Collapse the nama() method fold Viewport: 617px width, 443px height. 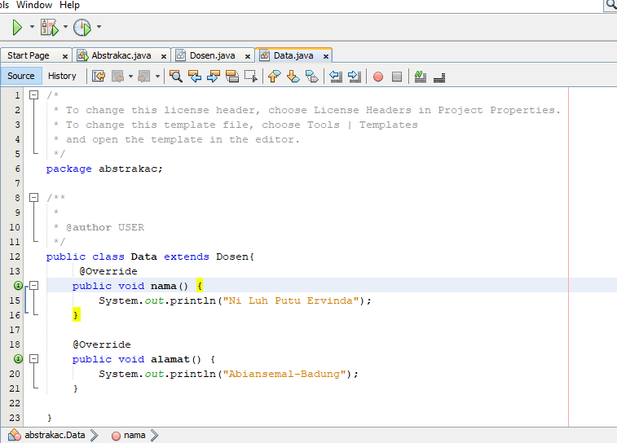pyautogui.click(x=34, y=286)
